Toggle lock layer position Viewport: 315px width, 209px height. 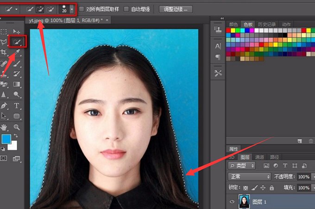pos(263,188)
